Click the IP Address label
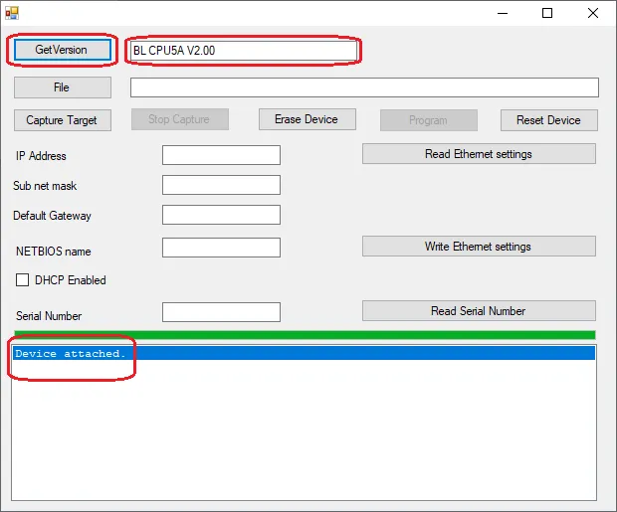The height and width of the screenshot is (512, 617). point(41,156)
